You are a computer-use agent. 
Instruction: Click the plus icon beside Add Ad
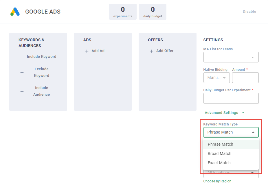click(x=87, y=51)
